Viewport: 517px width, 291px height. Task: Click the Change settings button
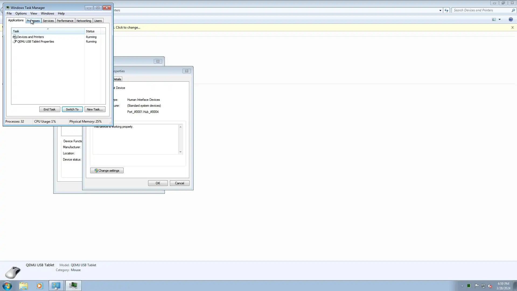[x=107, y=171]
